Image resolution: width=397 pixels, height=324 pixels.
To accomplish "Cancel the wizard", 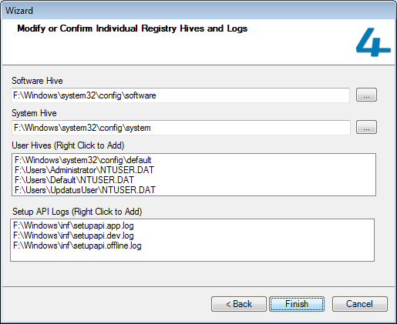I will tap(360, 304).
